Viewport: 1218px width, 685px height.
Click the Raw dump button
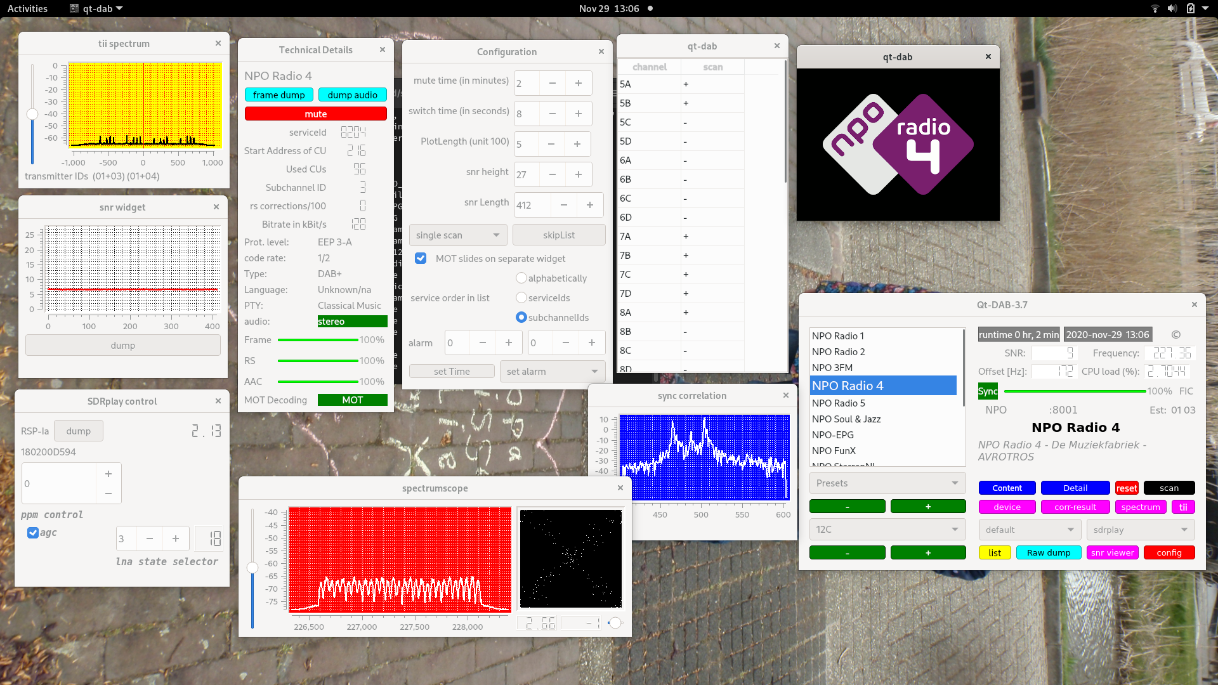pos(1049,552)
